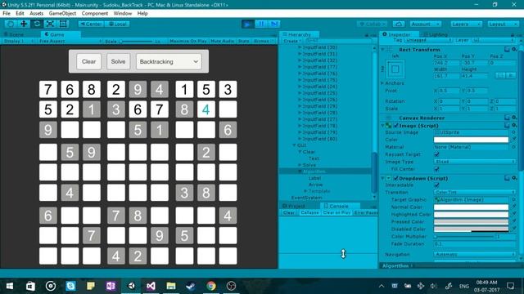
Task: Toggle Center pivot mode button
Action: click(x=91, y=24)
